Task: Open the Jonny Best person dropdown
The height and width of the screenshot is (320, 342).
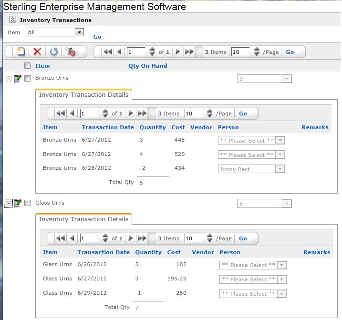Action: click(251, 169)
